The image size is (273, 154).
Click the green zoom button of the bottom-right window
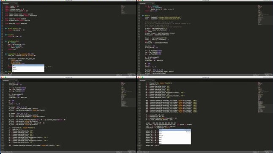pyautogui.click(x=142, y=77)
